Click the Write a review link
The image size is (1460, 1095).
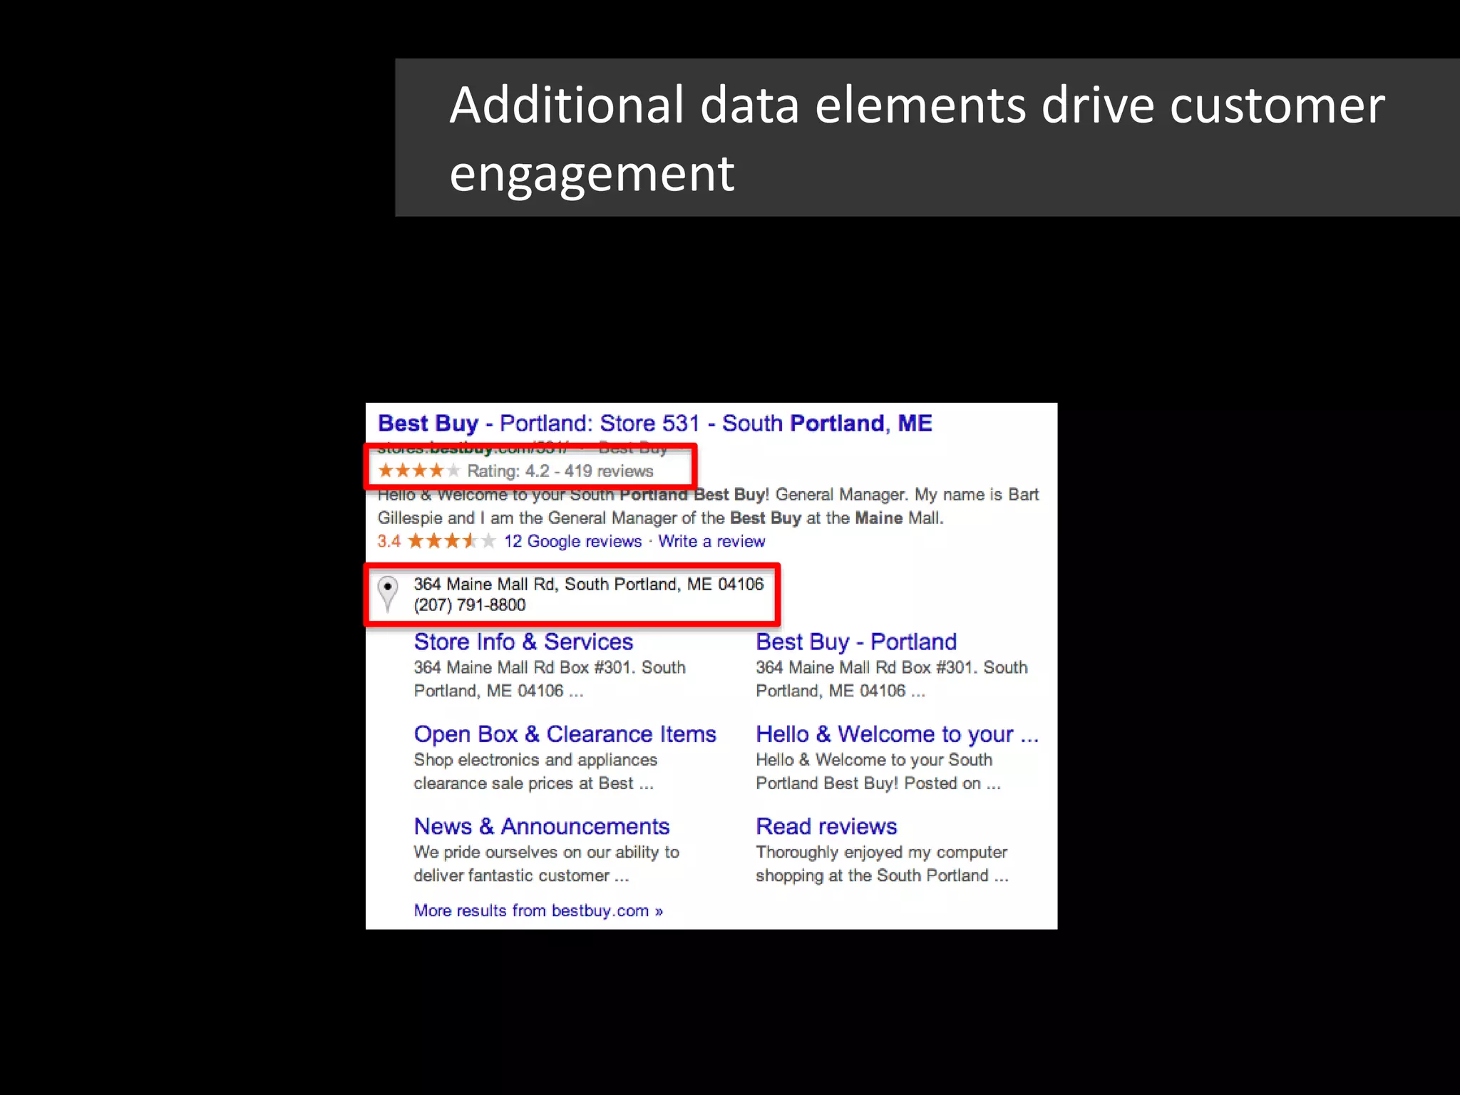[711, 541]
